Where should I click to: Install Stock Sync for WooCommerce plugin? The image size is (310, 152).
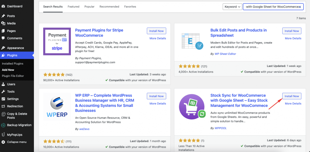coord(292,96)
